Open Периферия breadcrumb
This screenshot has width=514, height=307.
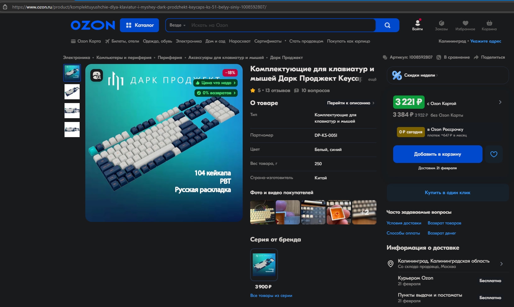(170, 58)
